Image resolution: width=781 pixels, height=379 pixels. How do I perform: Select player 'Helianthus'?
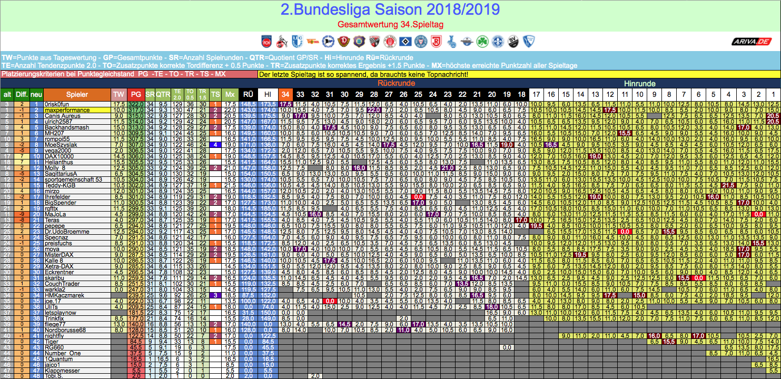tap(76, 162)
